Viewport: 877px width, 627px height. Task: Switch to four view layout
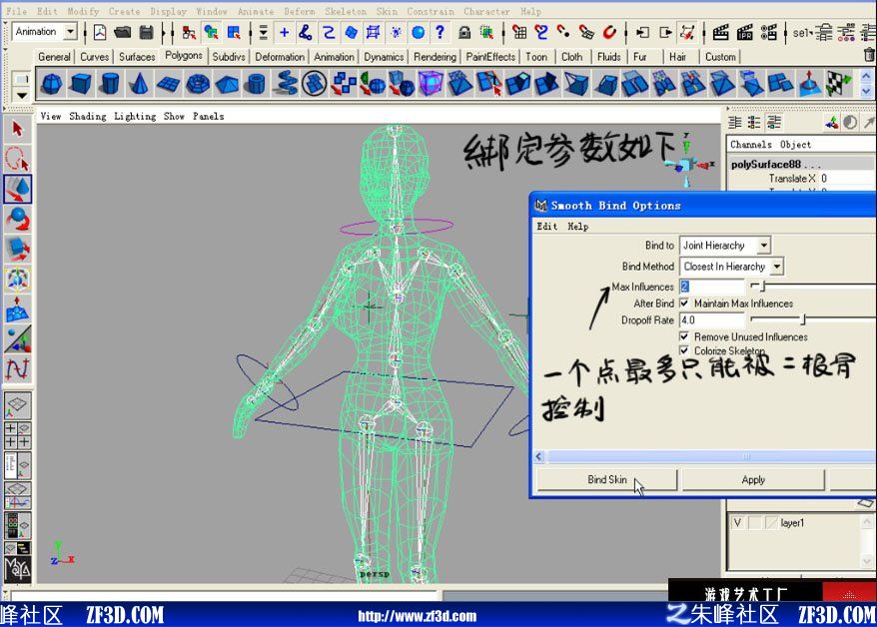tap(17, 435)
